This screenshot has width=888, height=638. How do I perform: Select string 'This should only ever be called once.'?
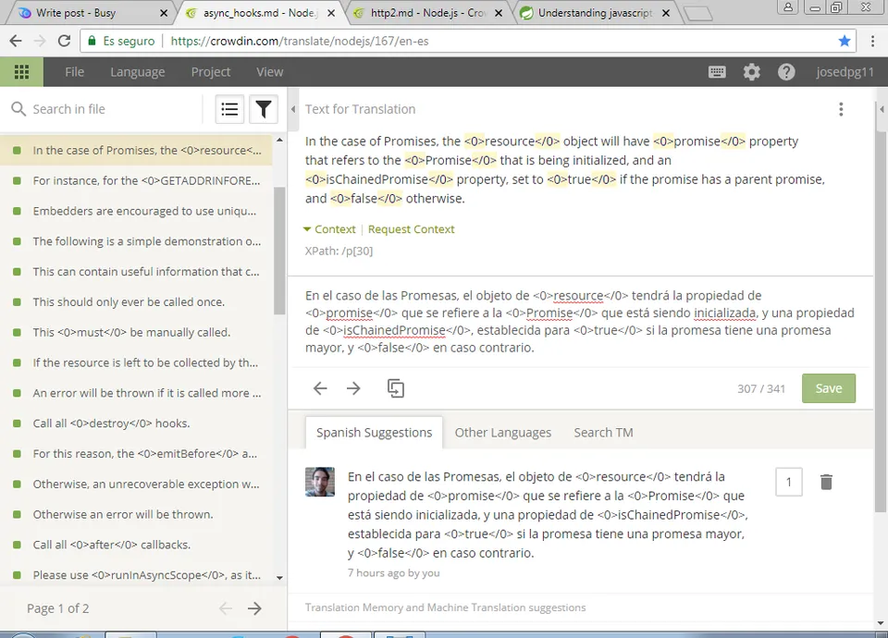point(136,301)
